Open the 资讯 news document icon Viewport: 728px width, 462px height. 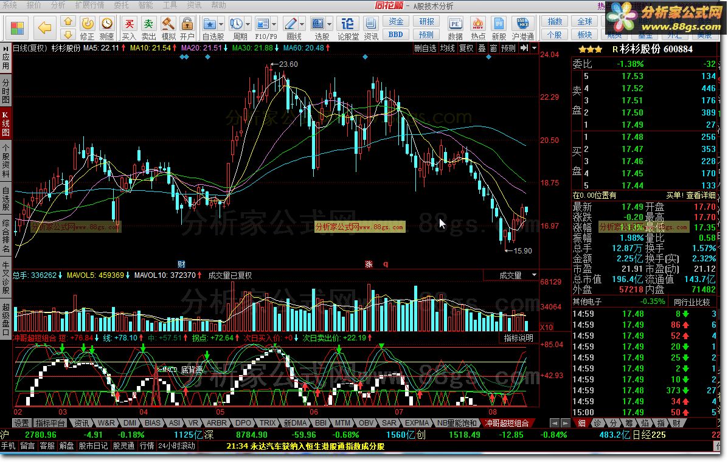tap(371, 29)
